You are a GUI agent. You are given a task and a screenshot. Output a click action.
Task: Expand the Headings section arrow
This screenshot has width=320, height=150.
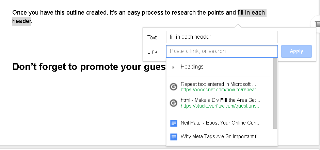(x=173, y=67)
